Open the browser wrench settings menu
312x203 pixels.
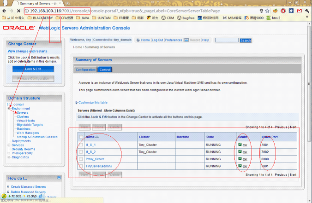(307, 11)
